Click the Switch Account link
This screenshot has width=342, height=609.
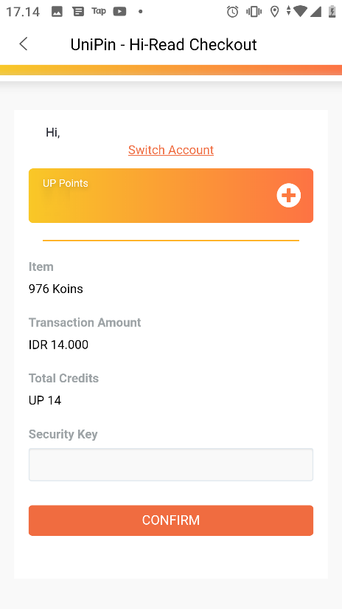(171, 150)
